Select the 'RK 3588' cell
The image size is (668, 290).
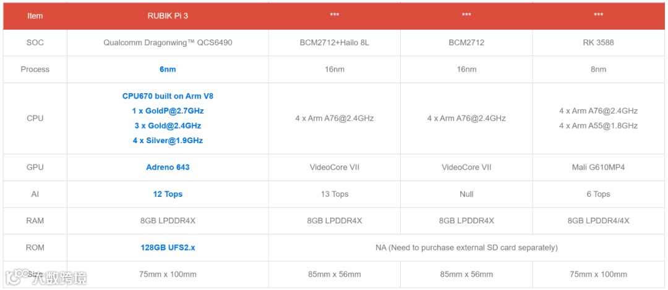click(599, 43)
